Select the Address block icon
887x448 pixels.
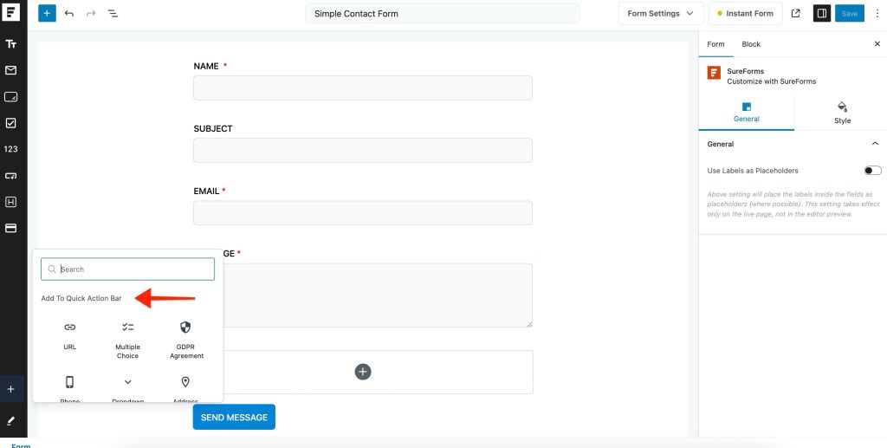click(x=185, y=382)
